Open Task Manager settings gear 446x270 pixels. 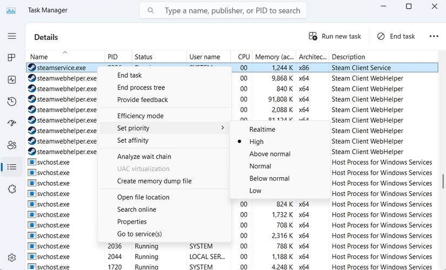click(12, 258)
